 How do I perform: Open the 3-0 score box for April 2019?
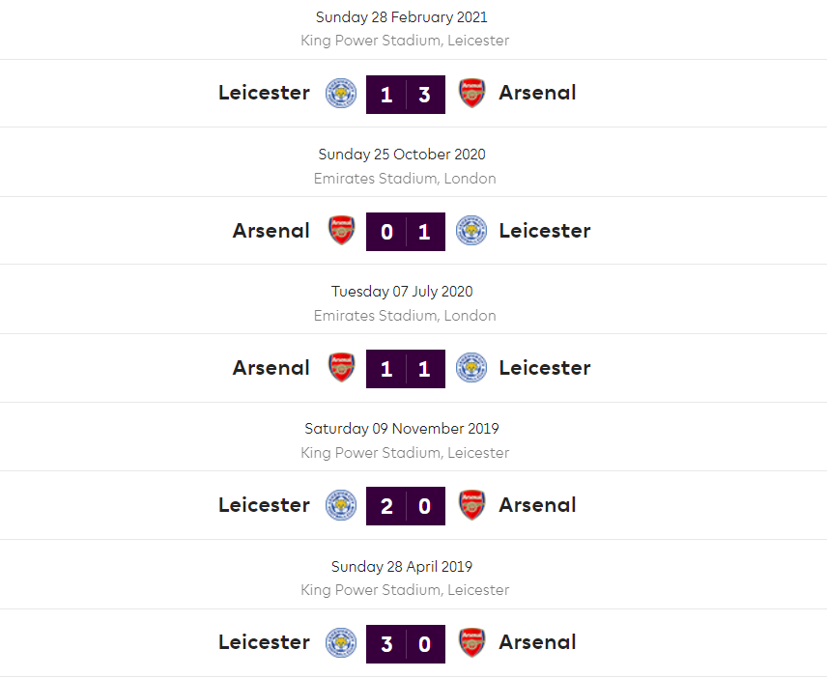pyautogui.click(x=406, y=643)
